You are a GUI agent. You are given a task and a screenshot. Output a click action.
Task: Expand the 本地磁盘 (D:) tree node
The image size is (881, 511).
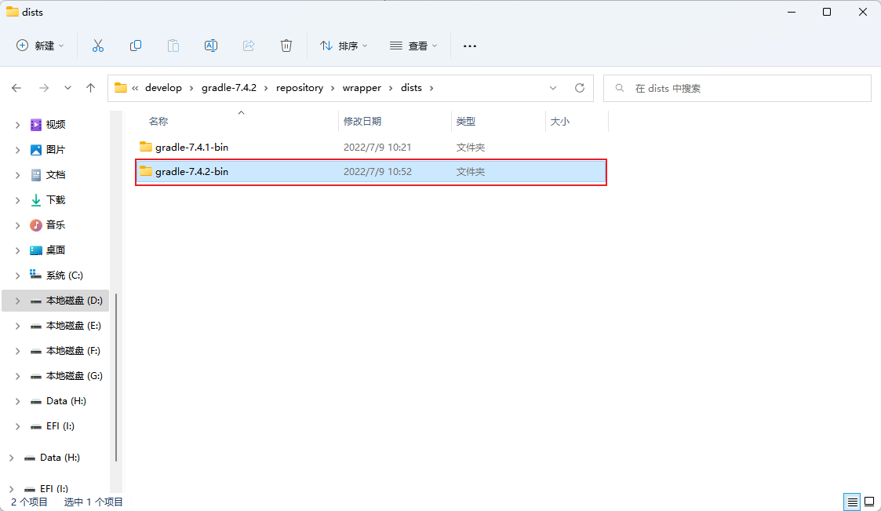[x=17, y=301]
